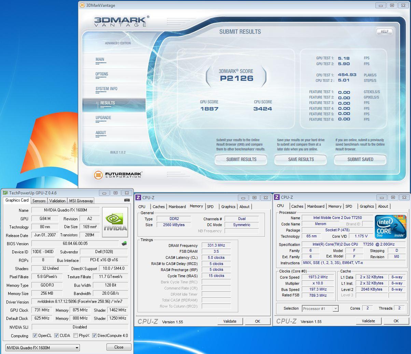This screenshot has width=411, height=354.
Task: Open the Graphics tab in processor CPU-Z window
Action: point(367,206)
